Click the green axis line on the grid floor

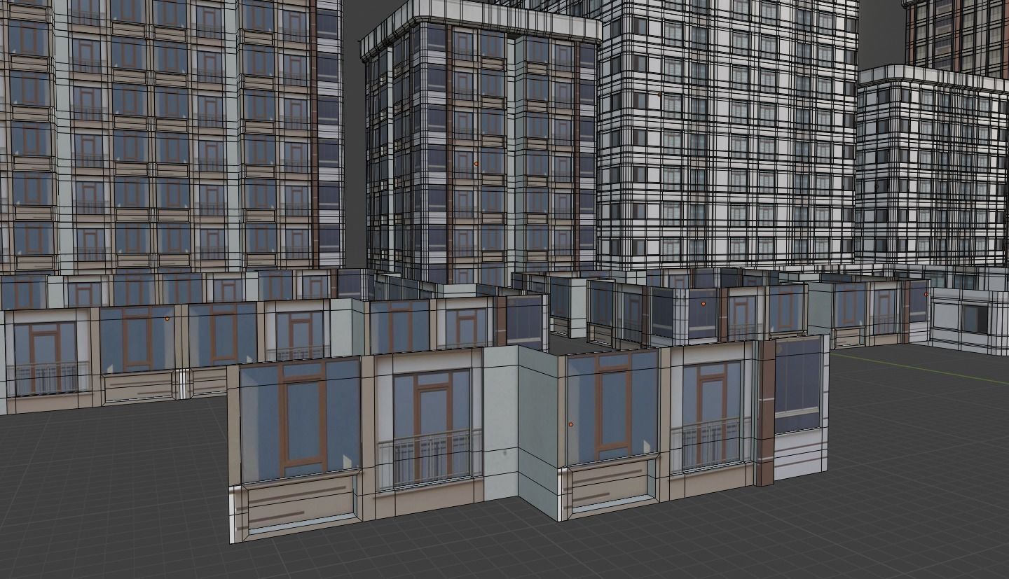[918, 368]
